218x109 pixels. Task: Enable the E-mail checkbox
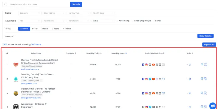pyautogui.click(x=153, y=21)
